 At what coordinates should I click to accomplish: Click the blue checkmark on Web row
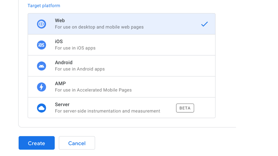[x=204, y=24]
